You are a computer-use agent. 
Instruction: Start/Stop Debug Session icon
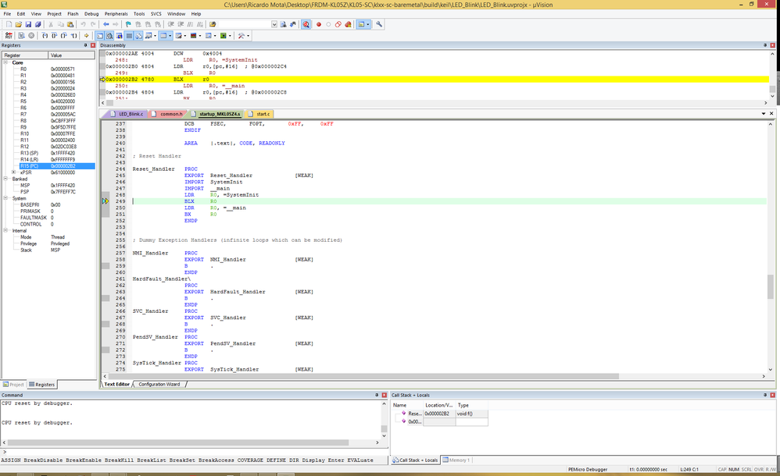(x=306, y=24)
